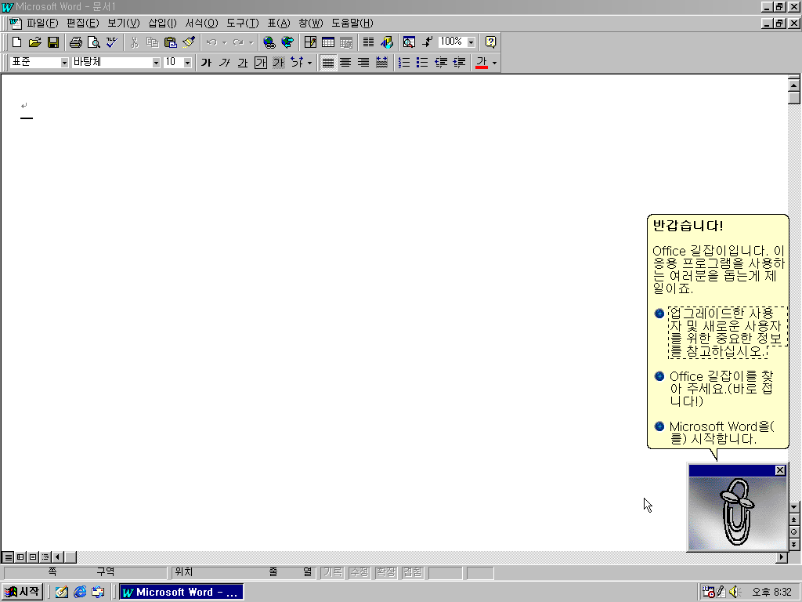Screen dimensions: 802x602
Task: Decrease paragraph indent
Action: point(440,63)
